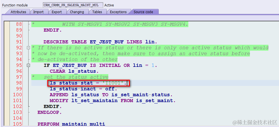Click the Function module label
Screen dimensions: 279x127
15,5
